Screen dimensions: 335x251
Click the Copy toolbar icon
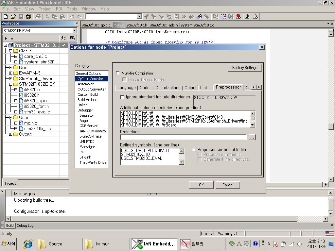55,16
